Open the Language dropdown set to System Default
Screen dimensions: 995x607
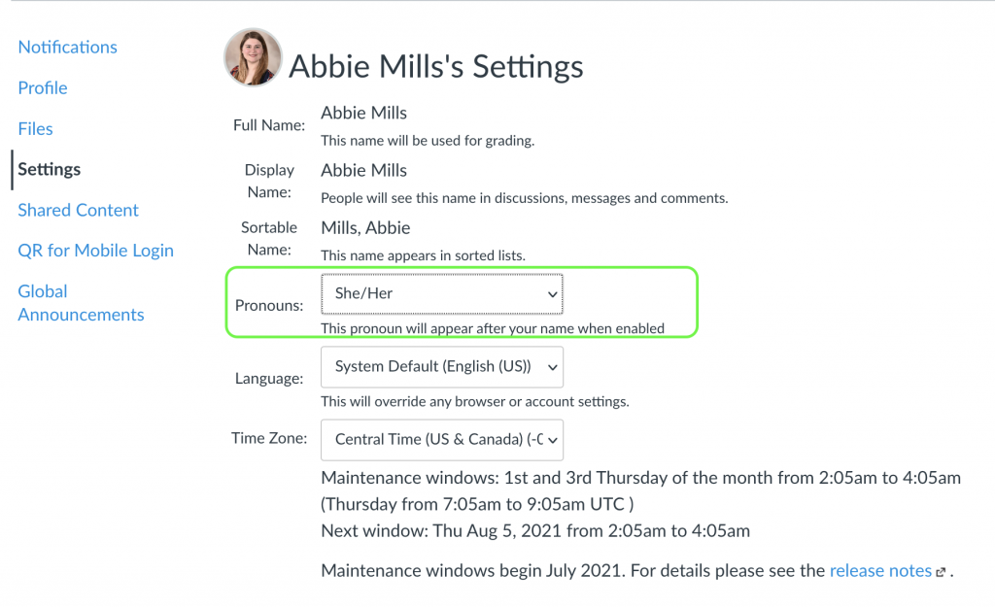coord(442,366)
